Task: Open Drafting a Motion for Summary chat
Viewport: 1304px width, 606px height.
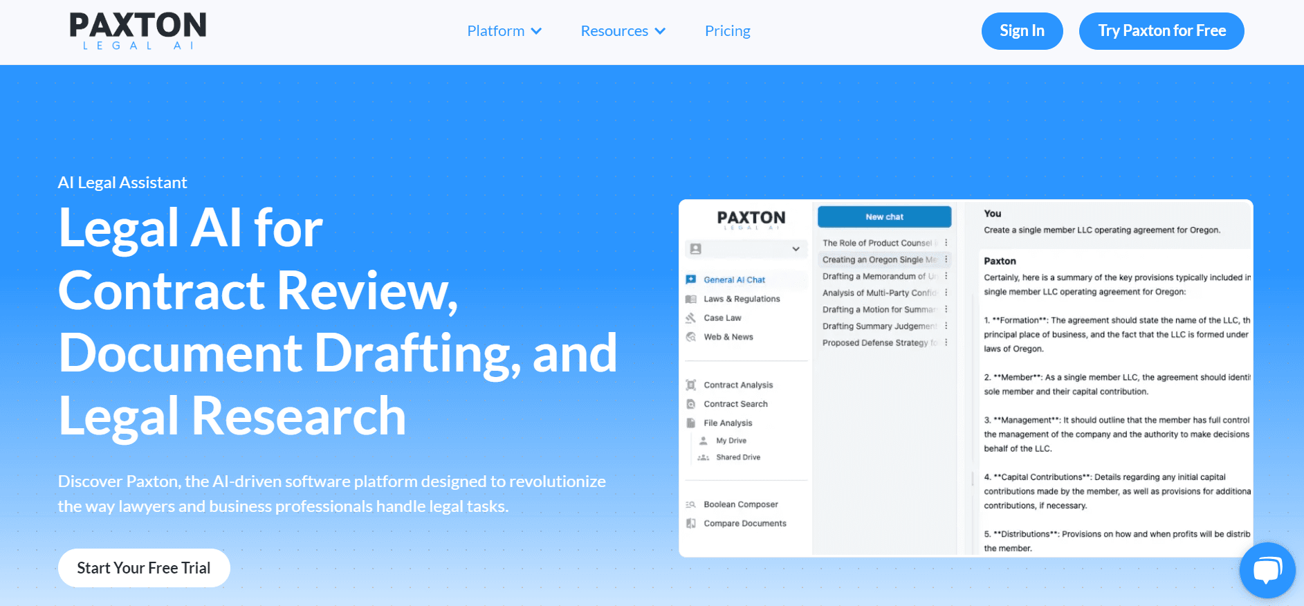Action: click(x=880, y=309)
